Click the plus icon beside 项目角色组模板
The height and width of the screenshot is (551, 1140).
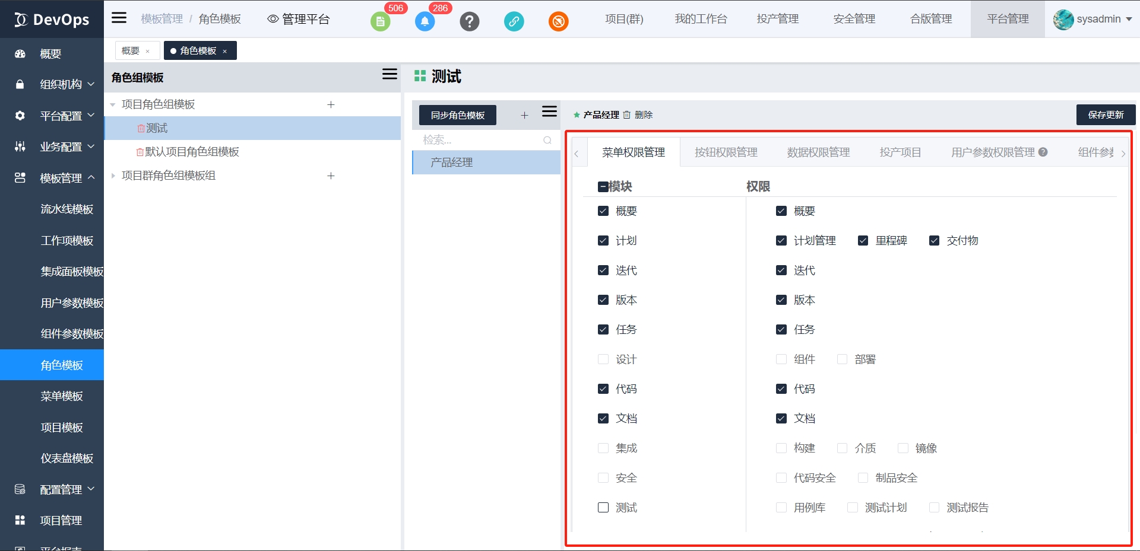tap(331, 104)
